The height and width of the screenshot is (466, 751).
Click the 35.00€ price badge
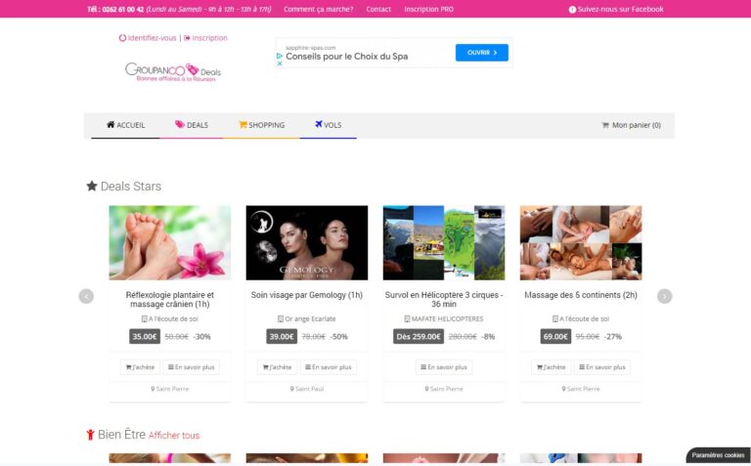145,336
